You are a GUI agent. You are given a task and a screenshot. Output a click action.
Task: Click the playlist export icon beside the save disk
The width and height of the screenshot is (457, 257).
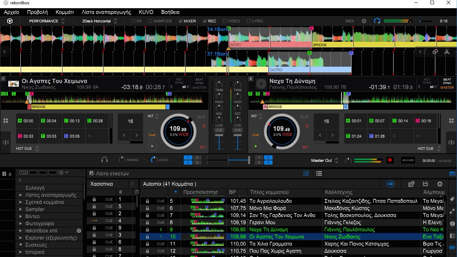tap(411, 184)
